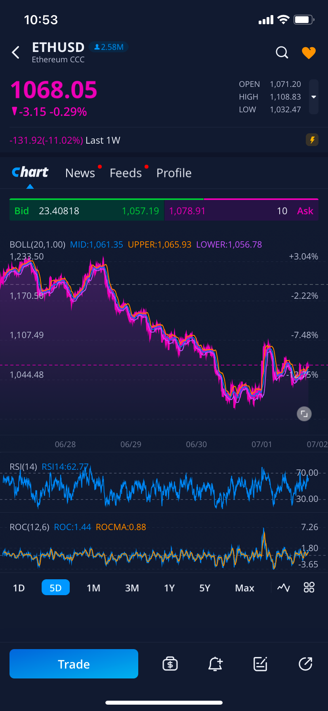The width and height of the screenshot is (328, 711).
Task: Add a price alert bell icon
Action: tap(215, 664)
